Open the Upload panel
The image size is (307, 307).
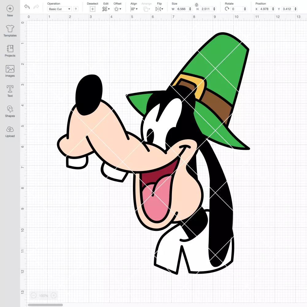click(10, 132)
